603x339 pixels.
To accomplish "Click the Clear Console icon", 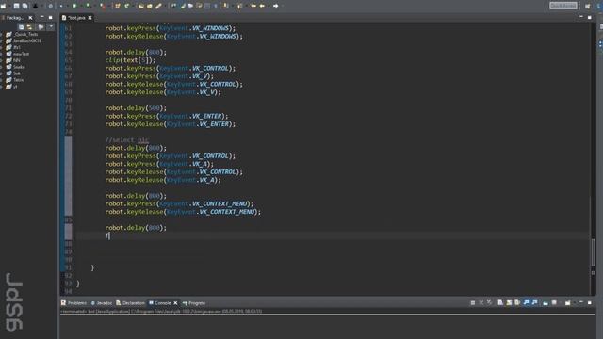I will click(x=500, y=303).
